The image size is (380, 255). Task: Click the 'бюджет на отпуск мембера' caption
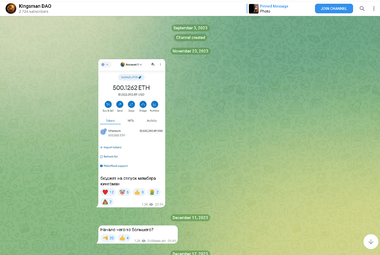pyautogui.click(x=128, y=181)
